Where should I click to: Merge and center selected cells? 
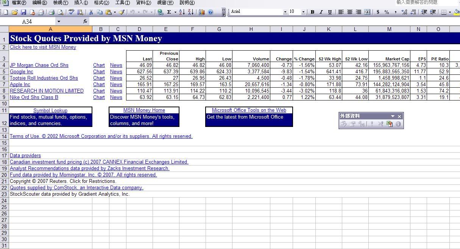367,12
